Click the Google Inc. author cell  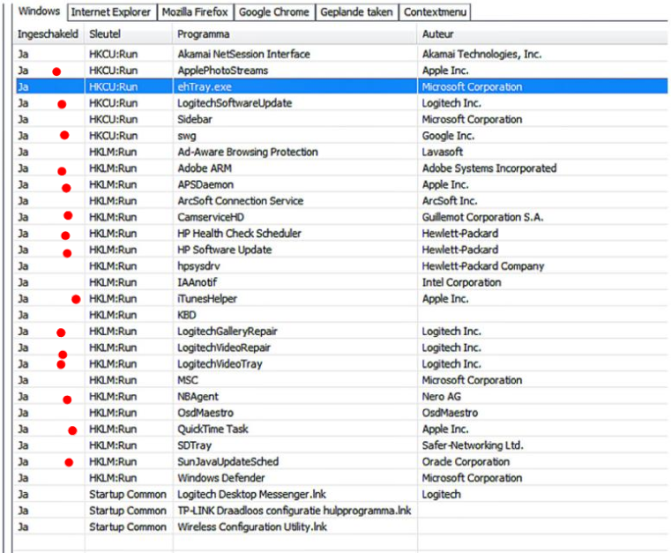(449, 136)
